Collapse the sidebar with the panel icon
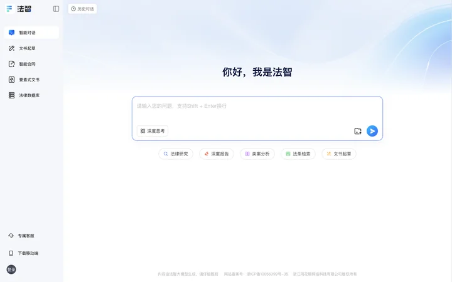Viewport: 452px width, 282px height. coord(56,9)
